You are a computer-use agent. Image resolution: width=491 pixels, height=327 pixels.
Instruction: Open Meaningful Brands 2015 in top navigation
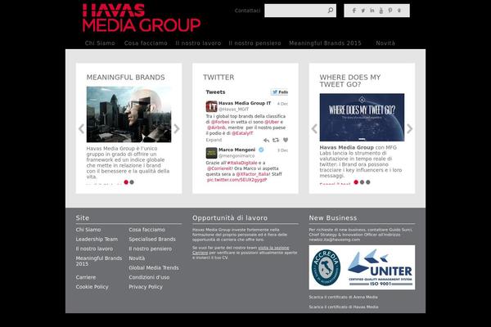(326, 43)
